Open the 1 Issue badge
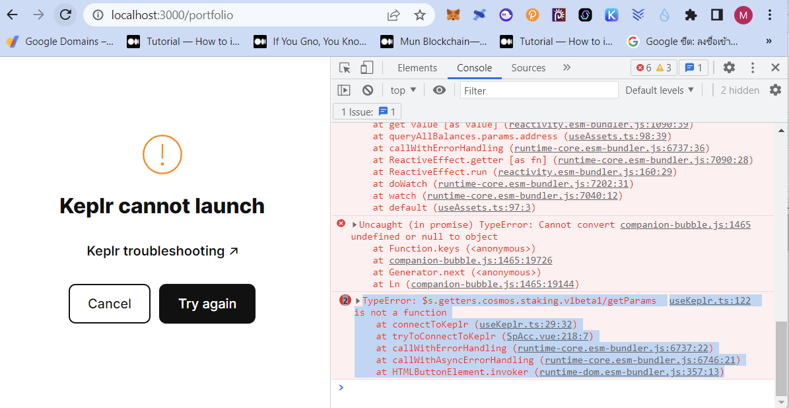Viewport: 789px width, 408px height. coord(368,112)
